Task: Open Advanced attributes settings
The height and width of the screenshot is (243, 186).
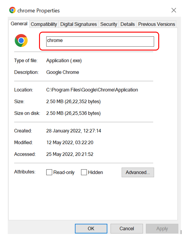Action: [x=138, y=172]
